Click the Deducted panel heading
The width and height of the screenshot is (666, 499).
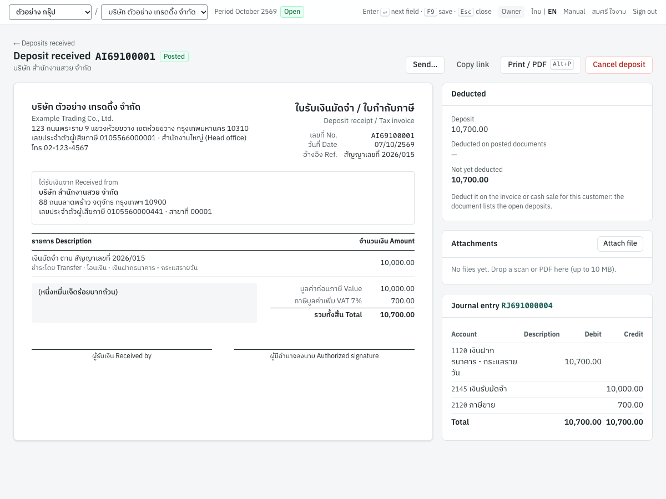pyautogui.click(x=468, y=94)
